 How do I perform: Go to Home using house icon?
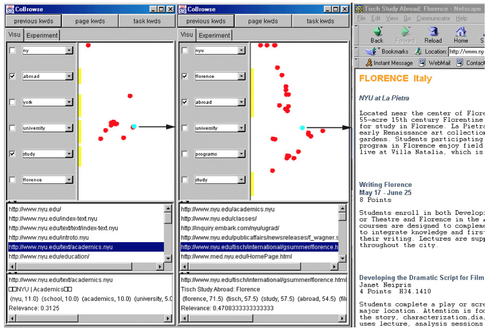pos(461,32)
